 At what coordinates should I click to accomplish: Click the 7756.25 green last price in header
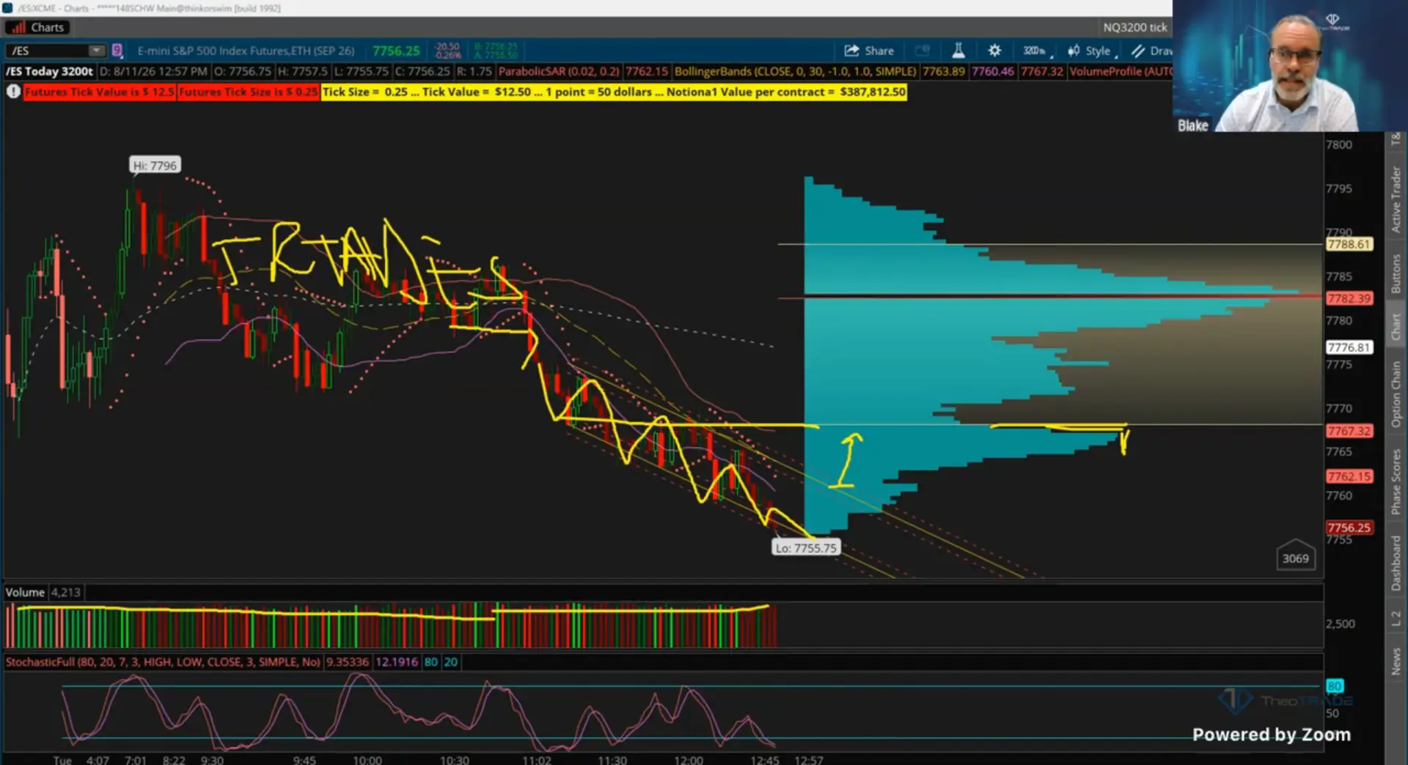(x=396, y=51)
